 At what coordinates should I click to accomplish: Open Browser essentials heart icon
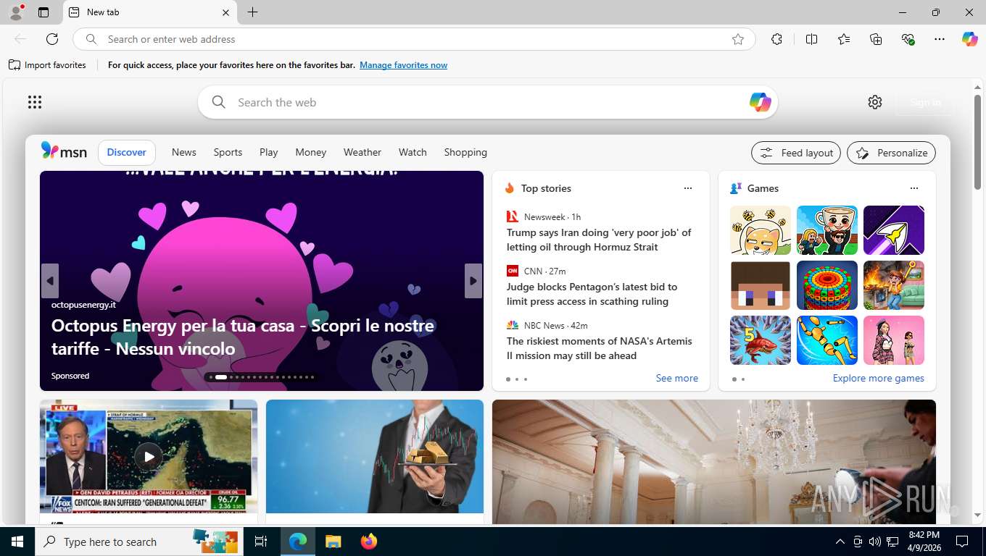[x=908, y=39]
